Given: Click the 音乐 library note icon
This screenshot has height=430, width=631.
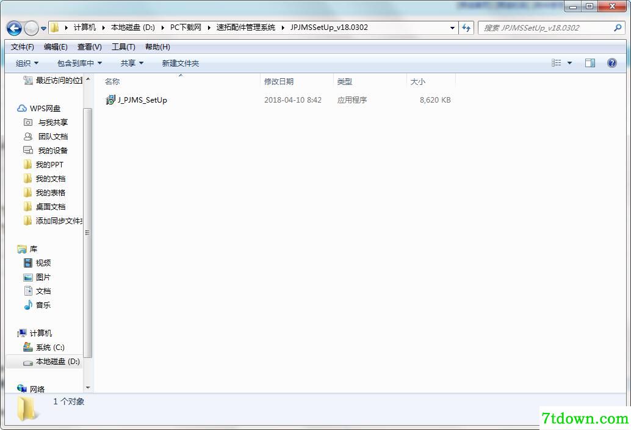Looking at the screenshot, I should [28, 305].
